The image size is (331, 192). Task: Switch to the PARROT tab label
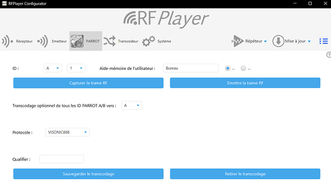pyautogui.click(x=93, y=41)
